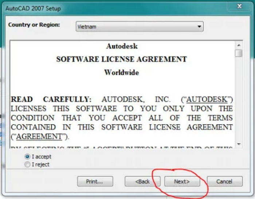Click the Cancel button
The image size is (255, 199).
[225, 182]
